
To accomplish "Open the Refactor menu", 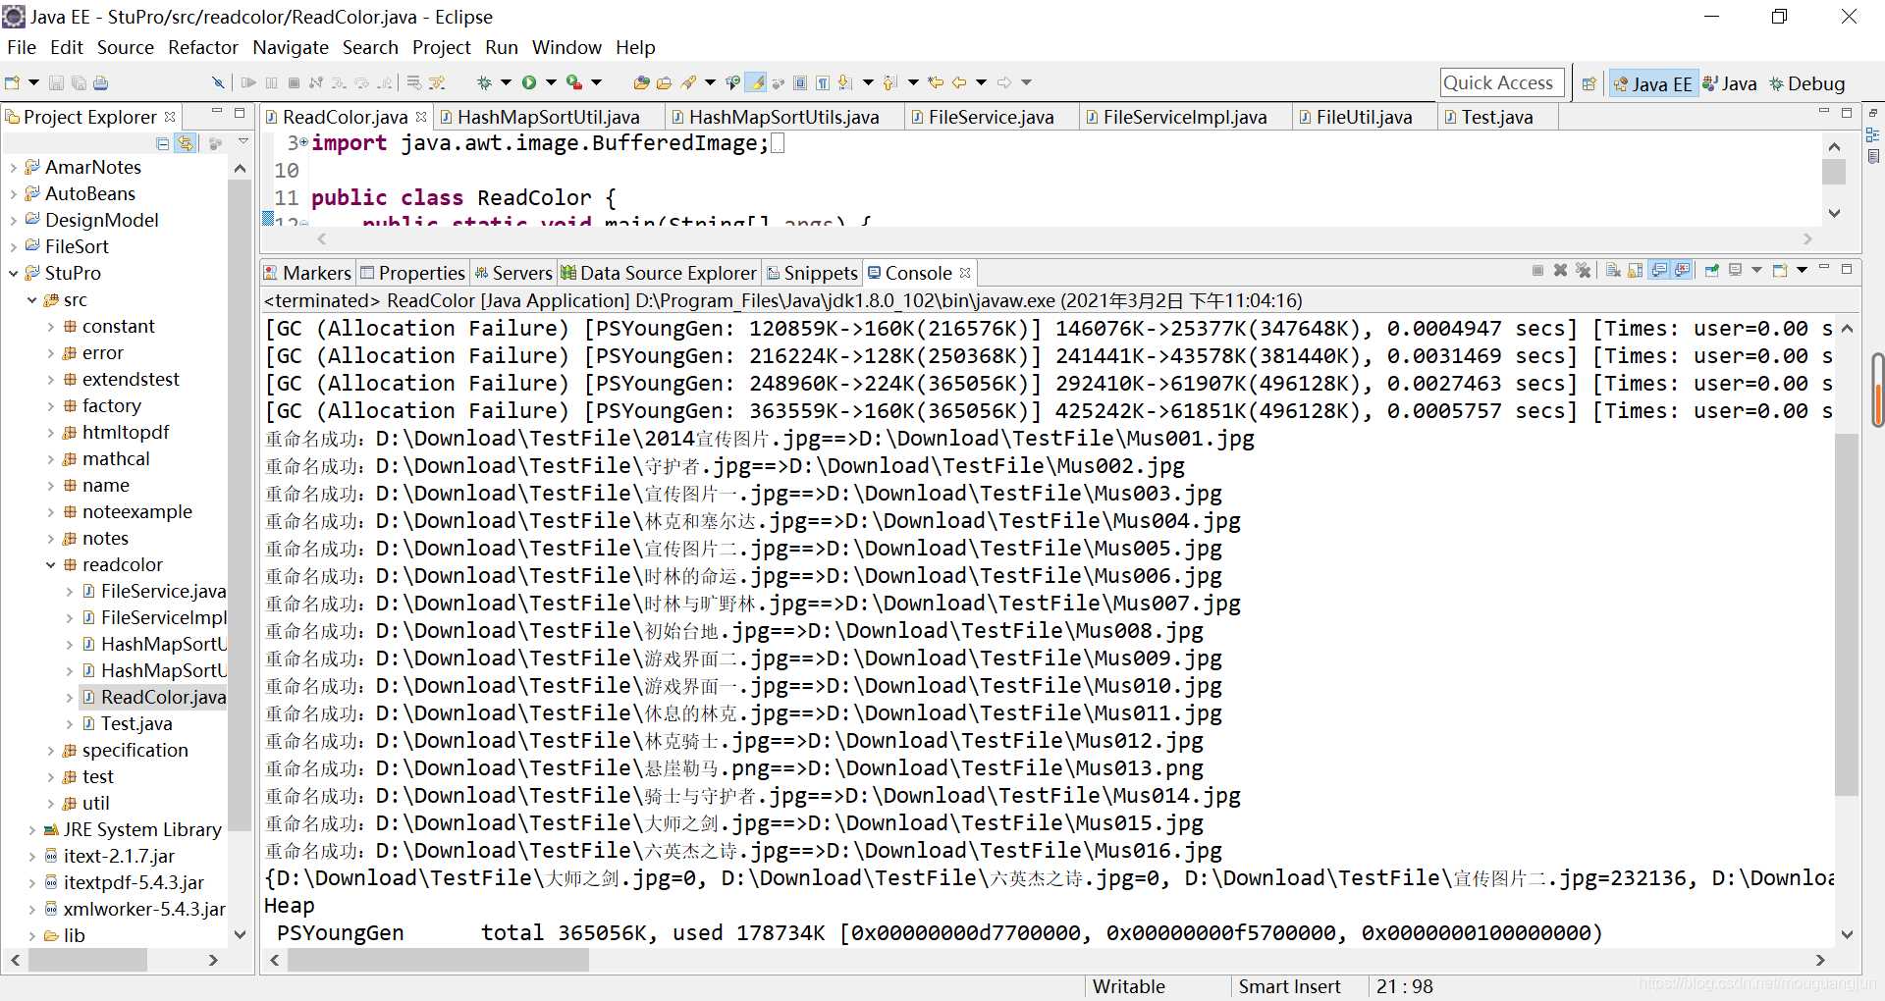I will click(x=202, y=47).
